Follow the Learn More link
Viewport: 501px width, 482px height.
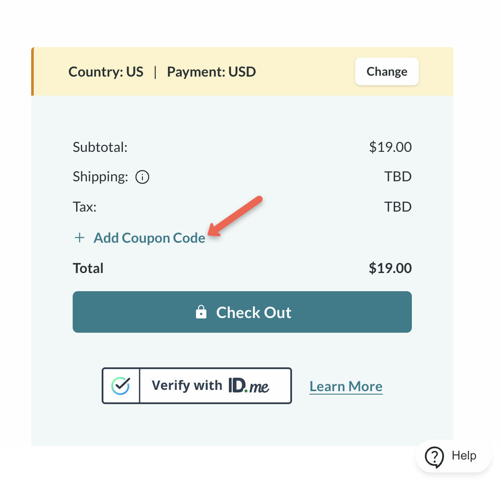click(346, 386)
